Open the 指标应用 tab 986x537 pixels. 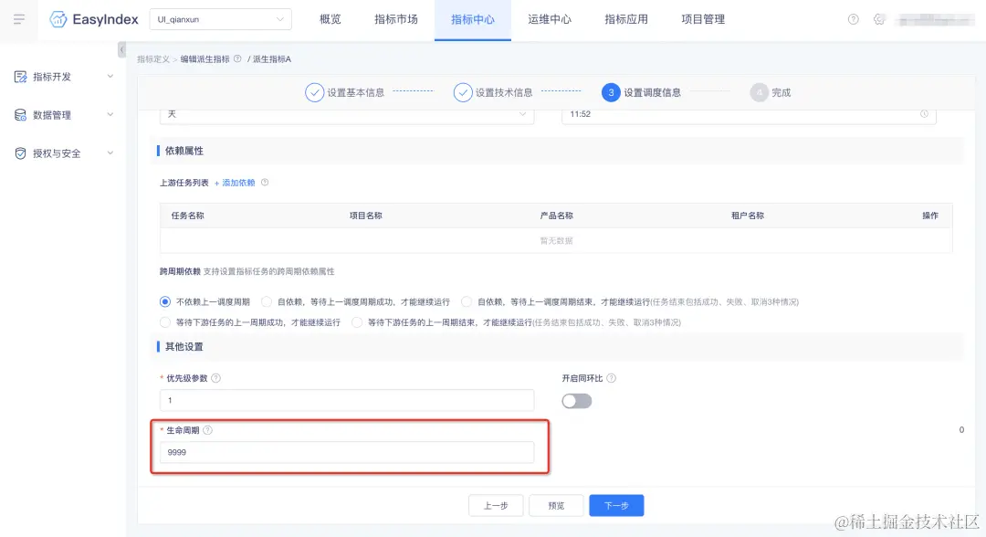(x=626, y=19)
